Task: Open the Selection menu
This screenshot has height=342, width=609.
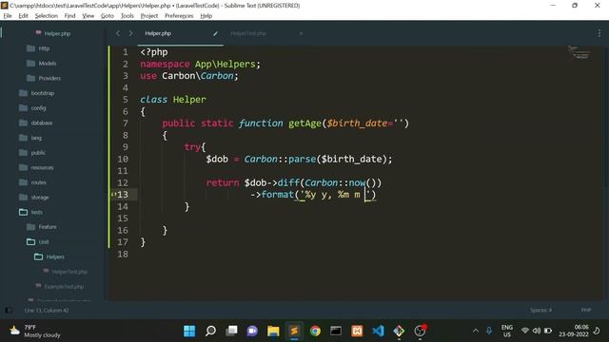Action: click(47, 16)
